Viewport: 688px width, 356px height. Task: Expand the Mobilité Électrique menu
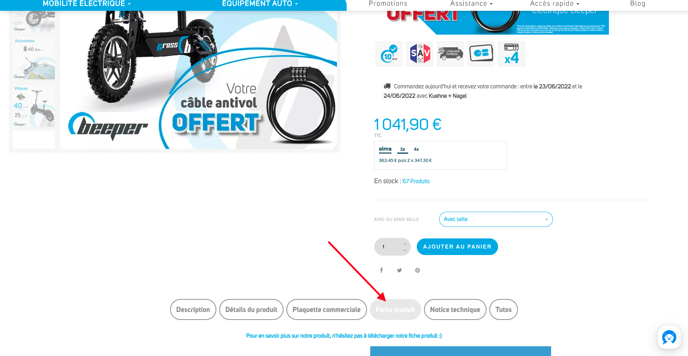(87, 4)
